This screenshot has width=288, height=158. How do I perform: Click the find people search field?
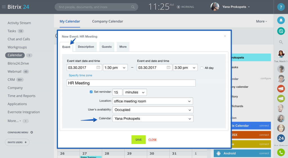[96, 7]
